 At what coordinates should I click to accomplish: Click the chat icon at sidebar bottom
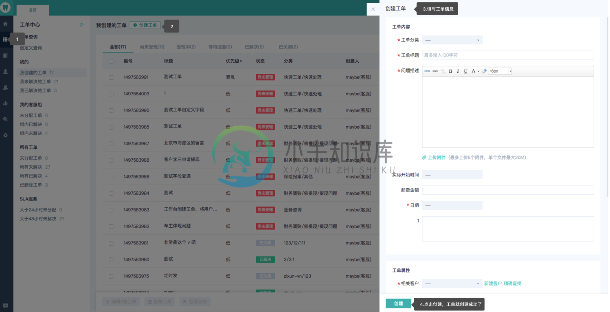tap(5, 305)
